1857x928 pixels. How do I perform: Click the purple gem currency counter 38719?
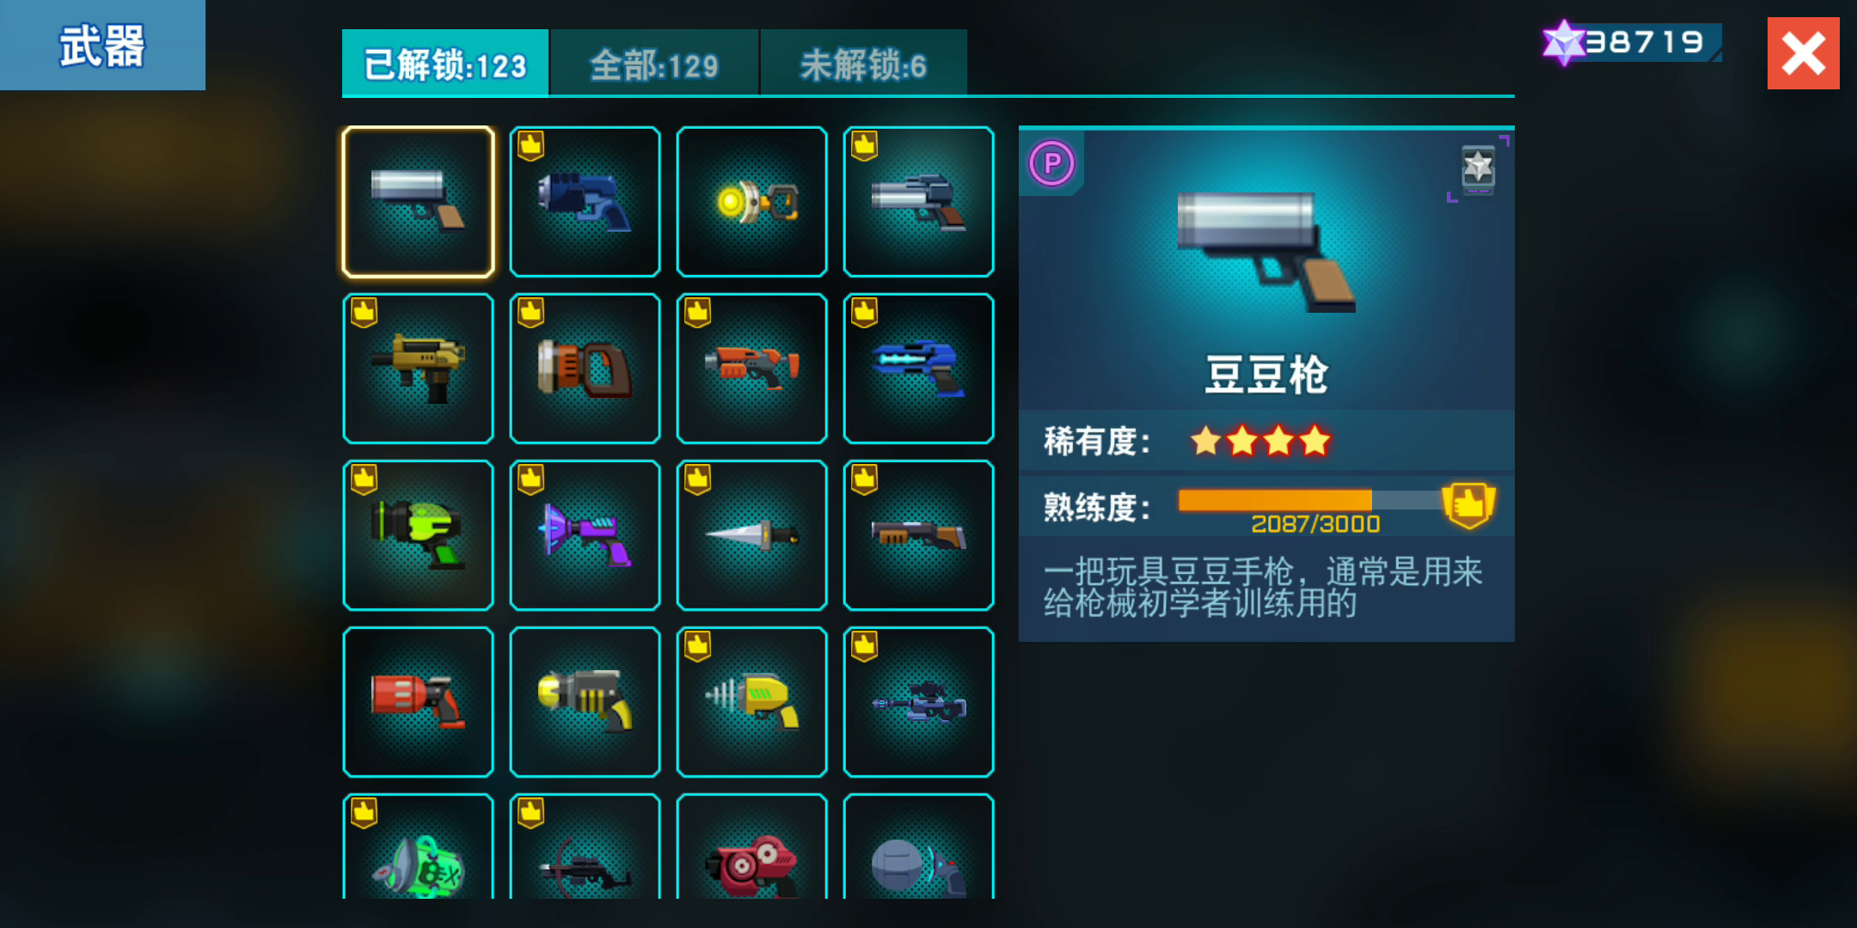point(1631,42)
